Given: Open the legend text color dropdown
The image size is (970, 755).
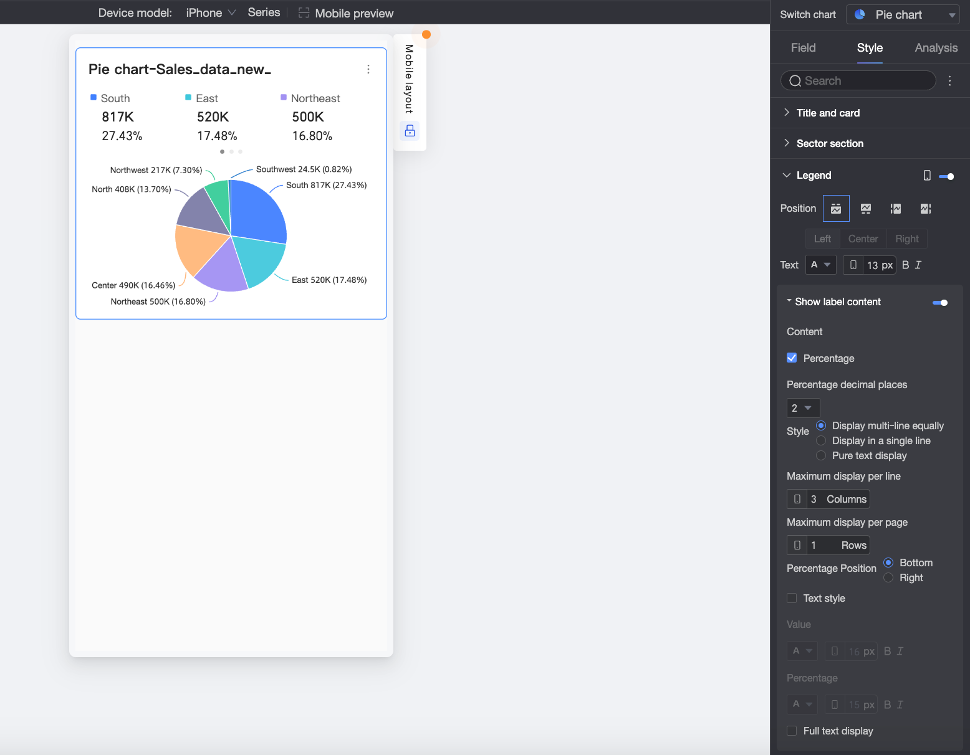Looking at the screenshot, I should pyautogui.click(x=820, y=265).
